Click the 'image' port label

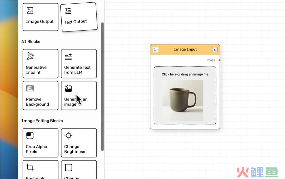[x=211, y=60]
